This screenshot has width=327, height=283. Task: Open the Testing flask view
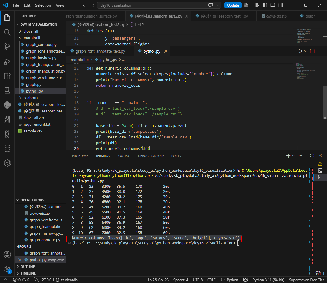tap(7, 90)
